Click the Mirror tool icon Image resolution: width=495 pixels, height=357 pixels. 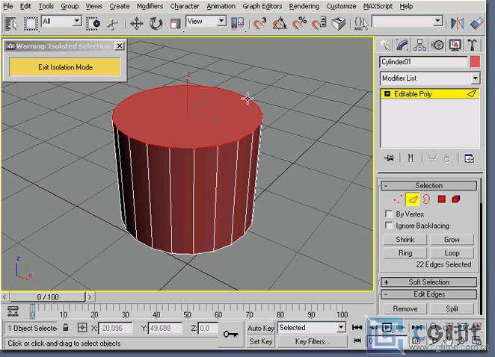click(457, 24)
